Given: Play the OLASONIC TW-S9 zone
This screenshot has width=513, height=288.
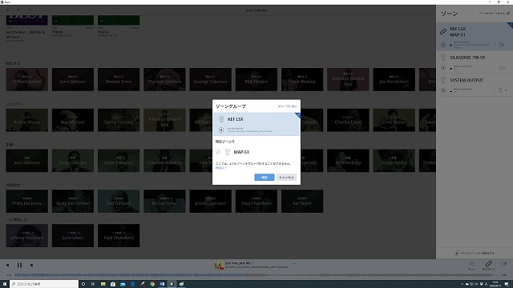Looking at the screenshot, I should pyautogui.click(x=443, y=67).
